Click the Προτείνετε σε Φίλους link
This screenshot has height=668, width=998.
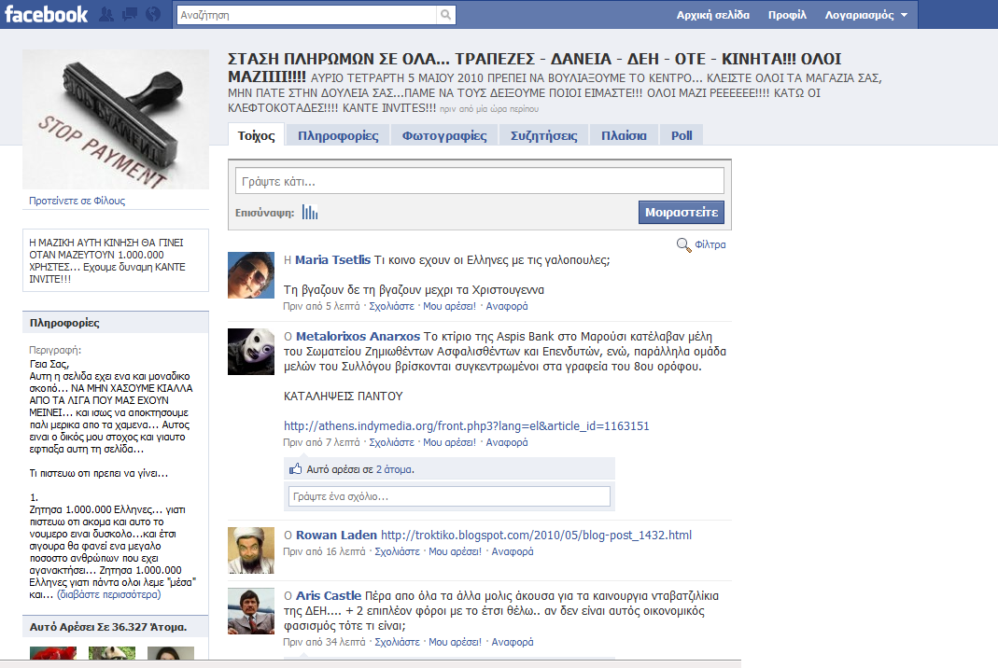(x=77, y=201)
